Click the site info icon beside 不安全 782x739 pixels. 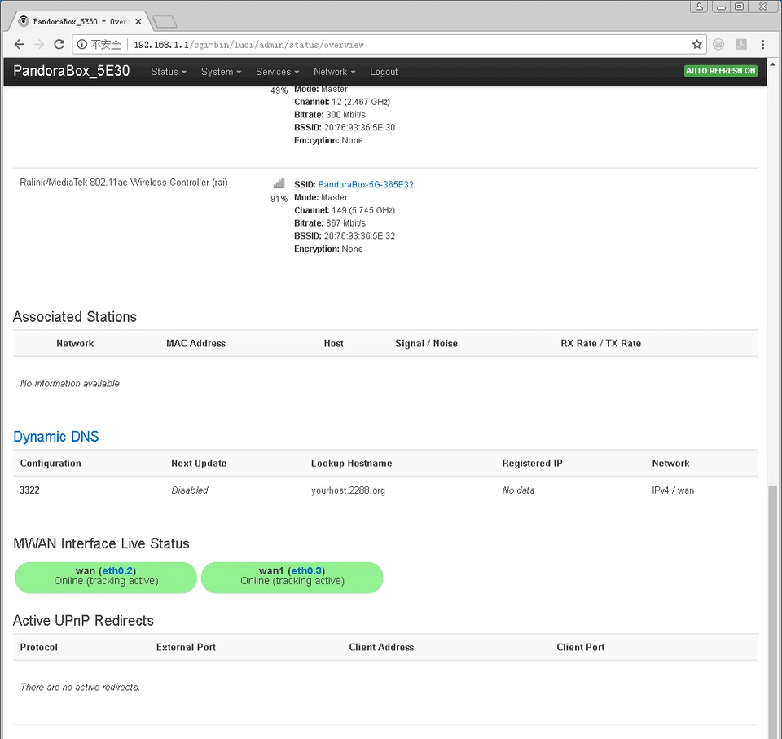coord(81,45)
